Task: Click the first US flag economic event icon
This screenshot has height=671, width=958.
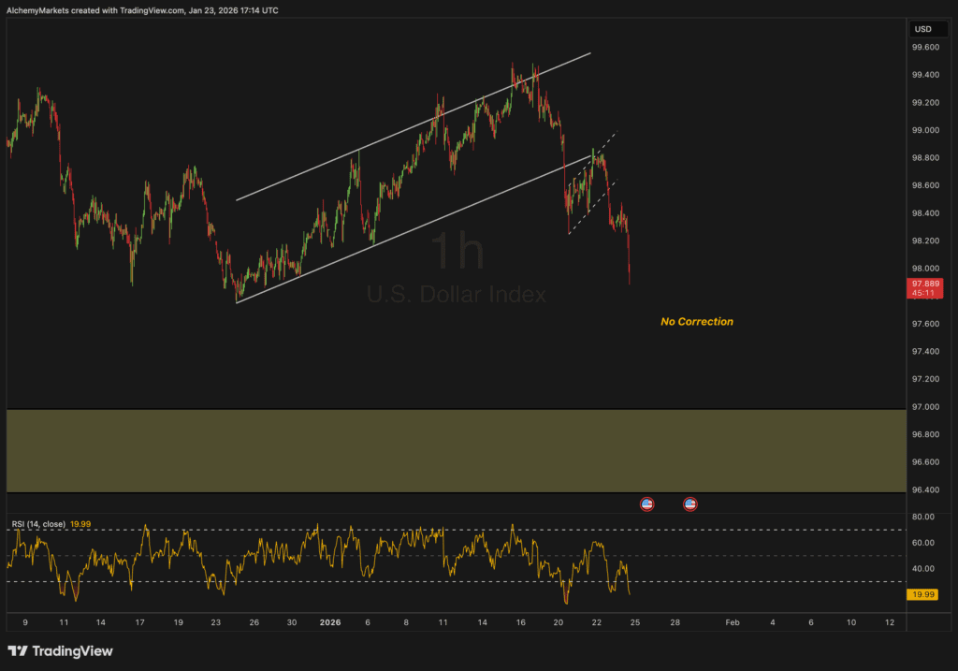Action: tap(646, 504)
